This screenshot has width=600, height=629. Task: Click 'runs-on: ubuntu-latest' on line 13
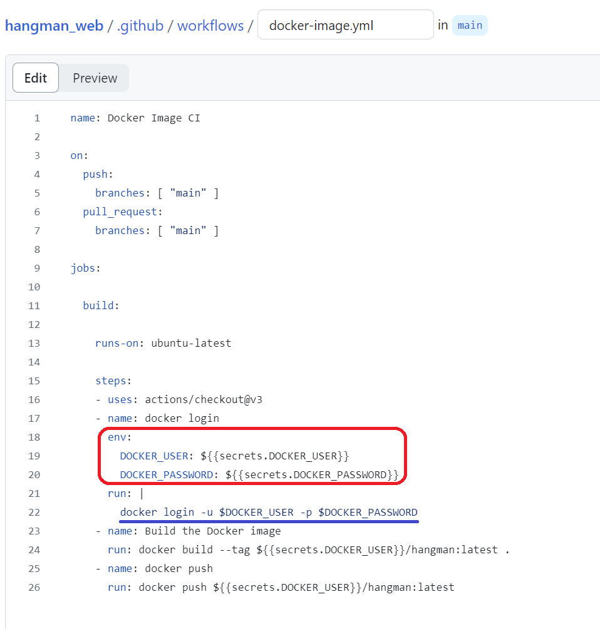(x=163, y=344)
